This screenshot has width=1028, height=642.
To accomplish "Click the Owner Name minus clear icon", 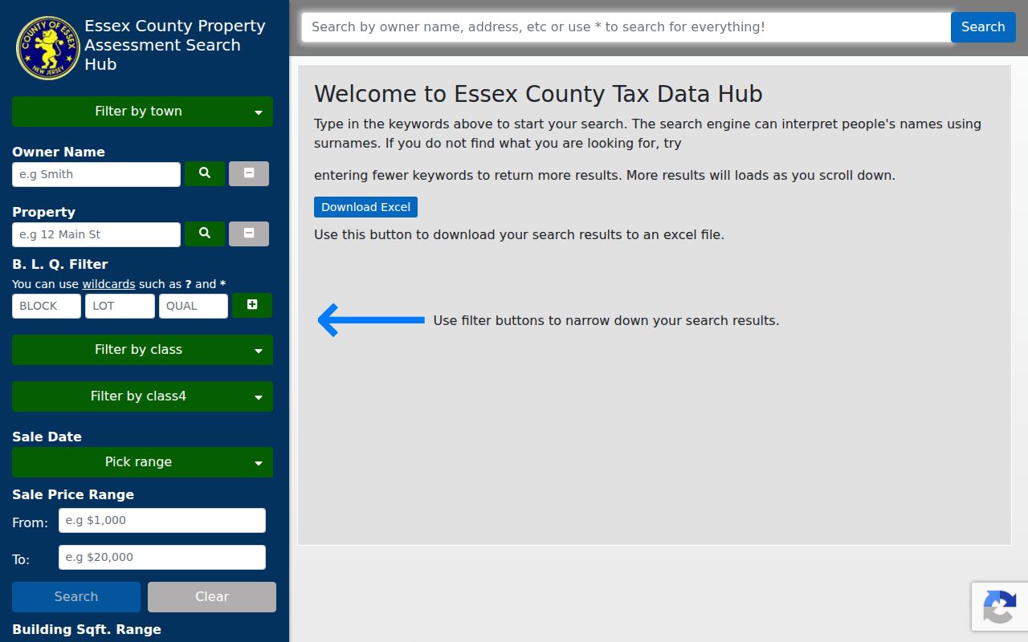I will coord(249,173).
